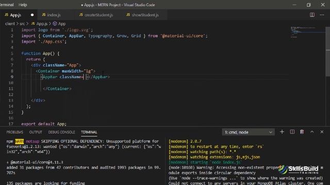Viewport: 330px width, 185px height.
Task: Maximize the panel with the up chevron
Action: coord(312,132)
